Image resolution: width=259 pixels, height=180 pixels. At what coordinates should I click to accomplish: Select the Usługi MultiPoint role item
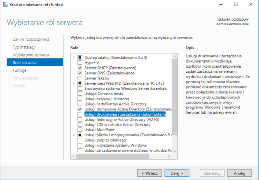tap(96, 130)
